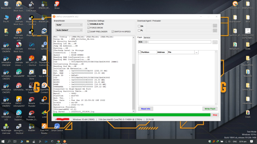Open ODIN folder on desktop

(x=248, y=46)
